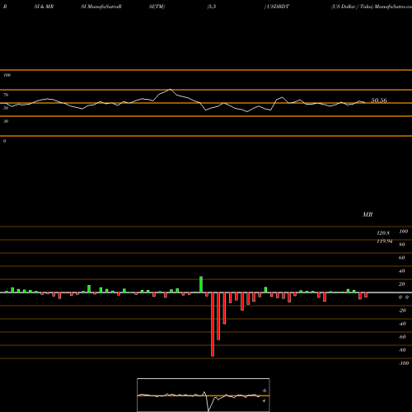Screen dimensions: 412x412
Task: Click the longest red bar in the MR histogram
Action: [213, 325]
